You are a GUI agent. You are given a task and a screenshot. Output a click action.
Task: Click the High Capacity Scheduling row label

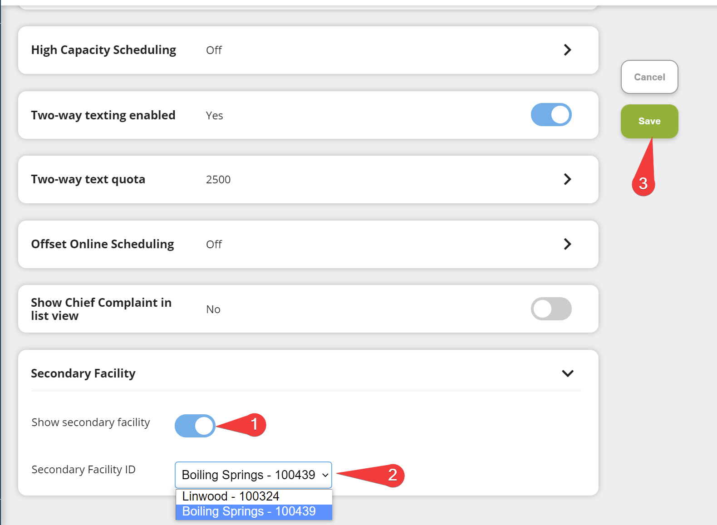pyautogui.click(x=103, y=50)
